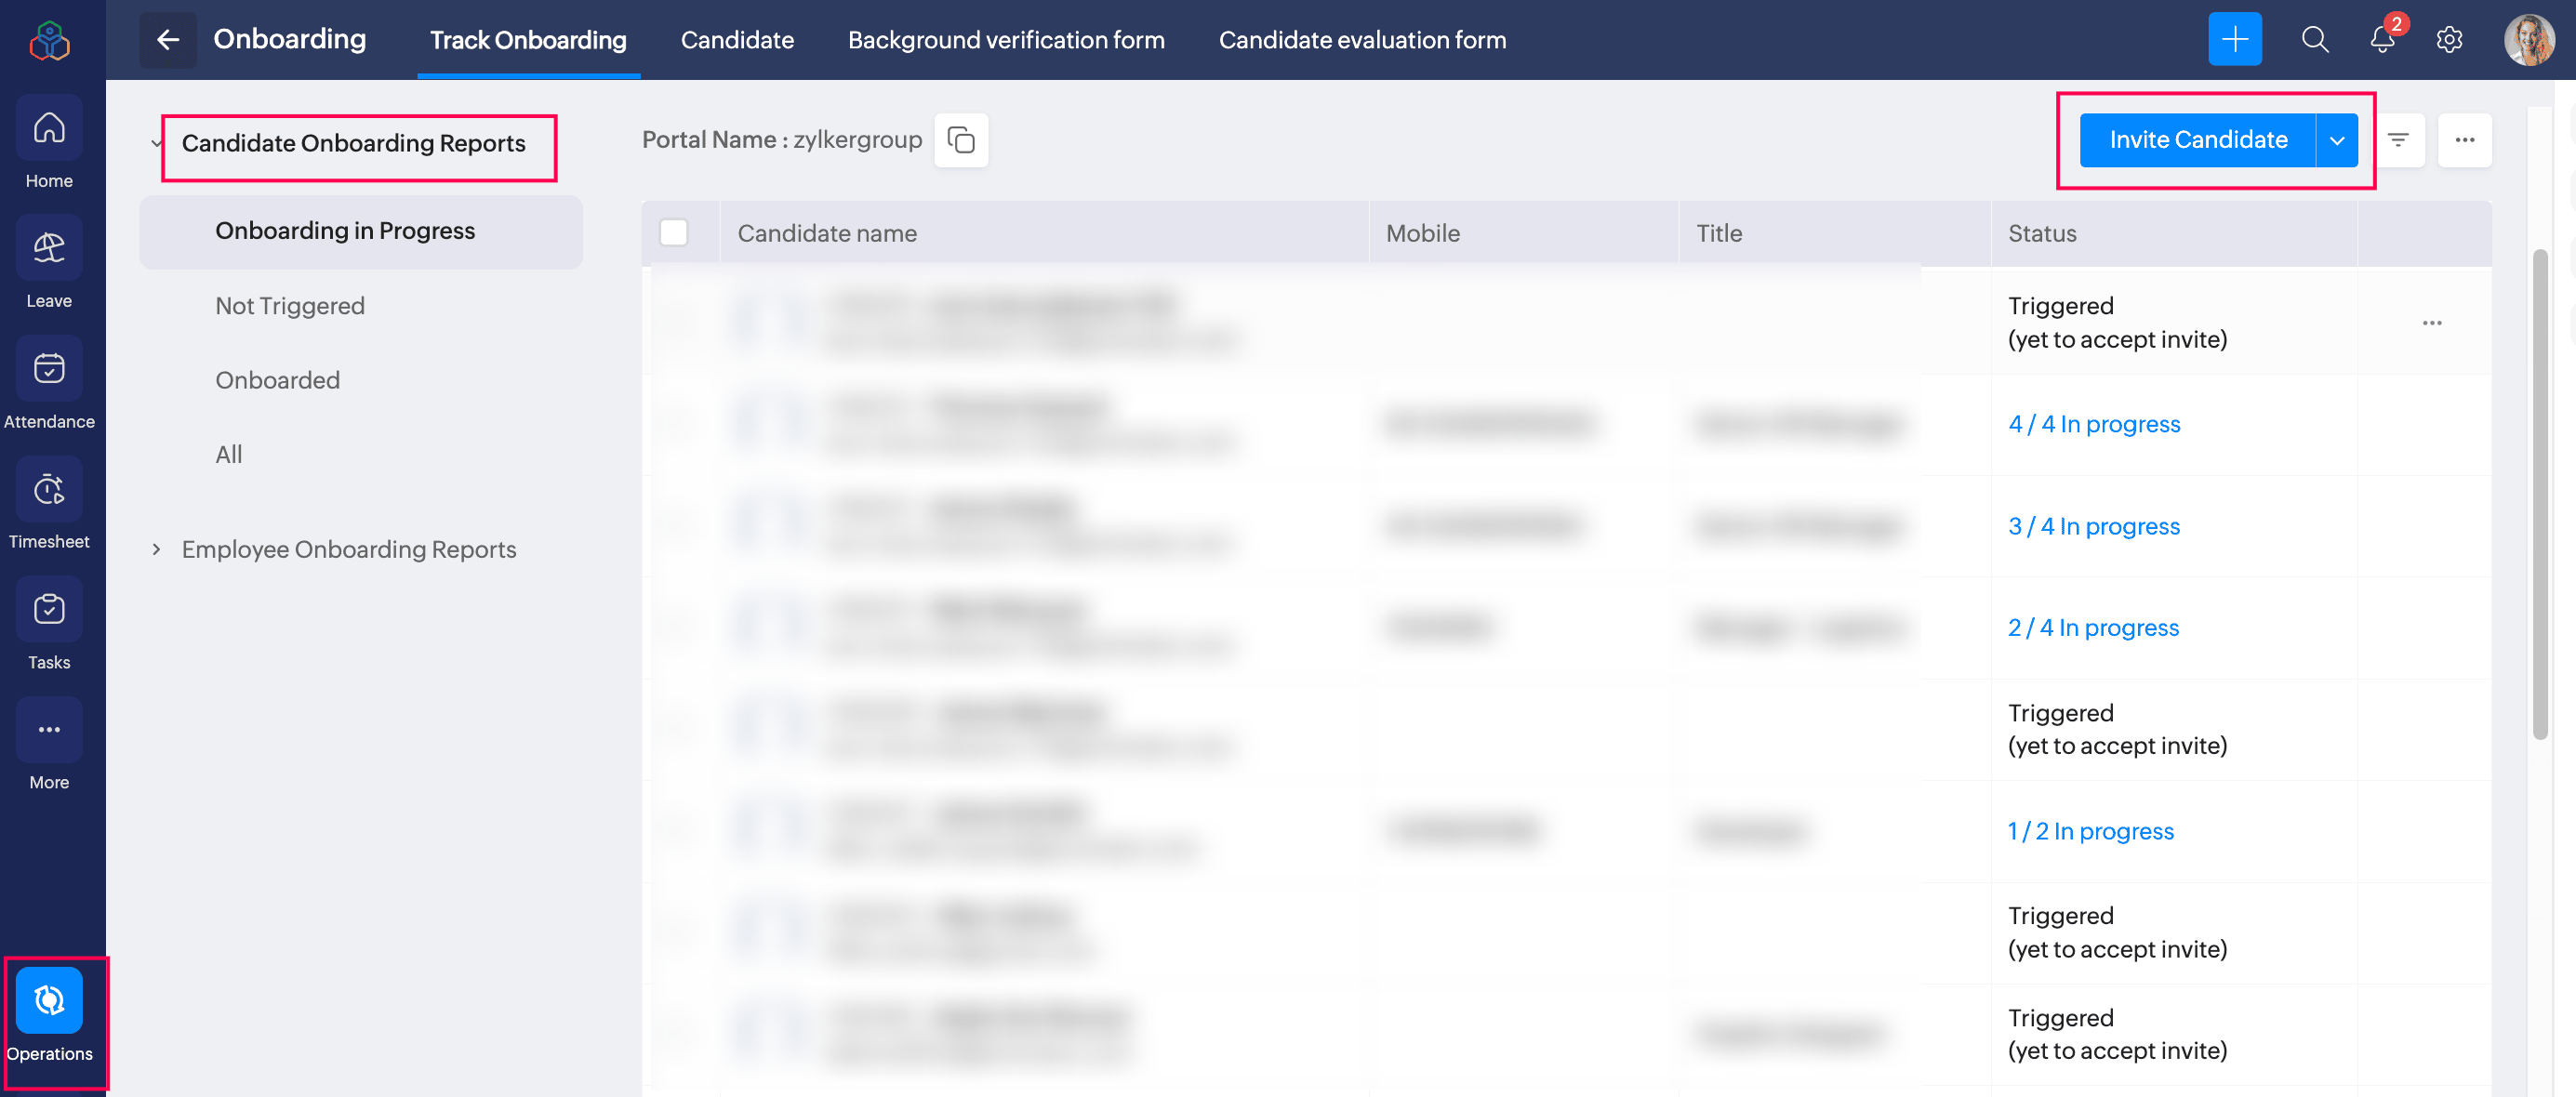Switch to the Candidate tab

737,40
